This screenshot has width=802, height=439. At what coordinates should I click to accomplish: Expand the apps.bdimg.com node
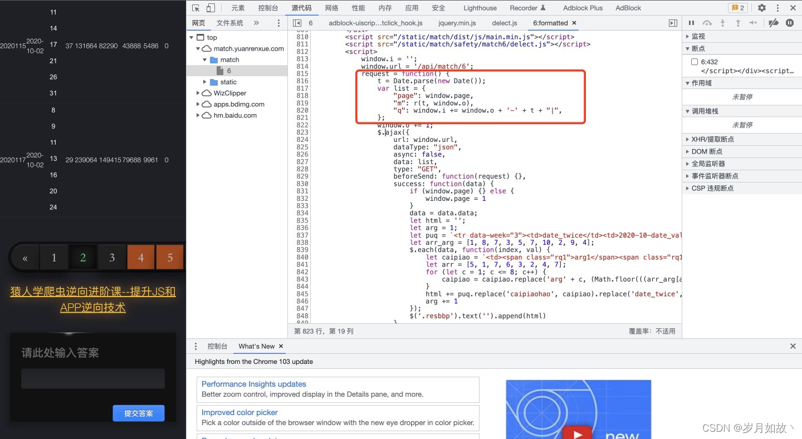coord(198,104)
